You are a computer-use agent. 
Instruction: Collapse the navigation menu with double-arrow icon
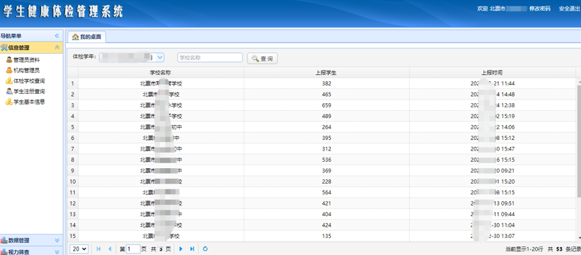point(57,36)
